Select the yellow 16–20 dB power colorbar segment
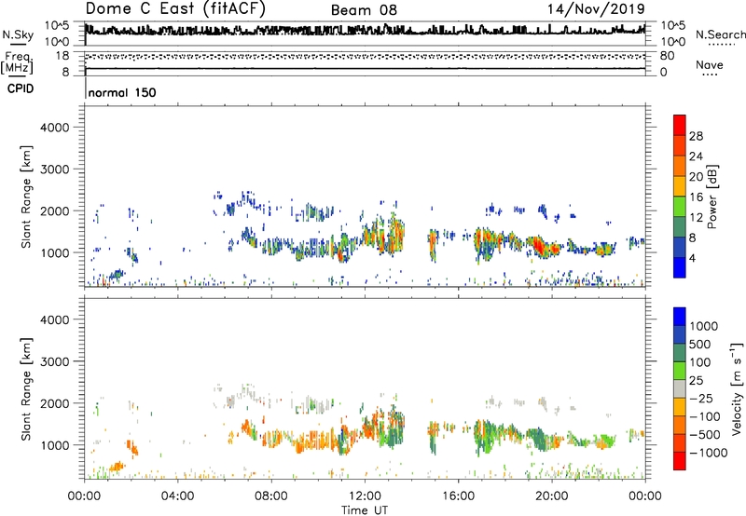The width and height of the screenshot is (746, 516). pyautogui.click(x=680, y=186)
